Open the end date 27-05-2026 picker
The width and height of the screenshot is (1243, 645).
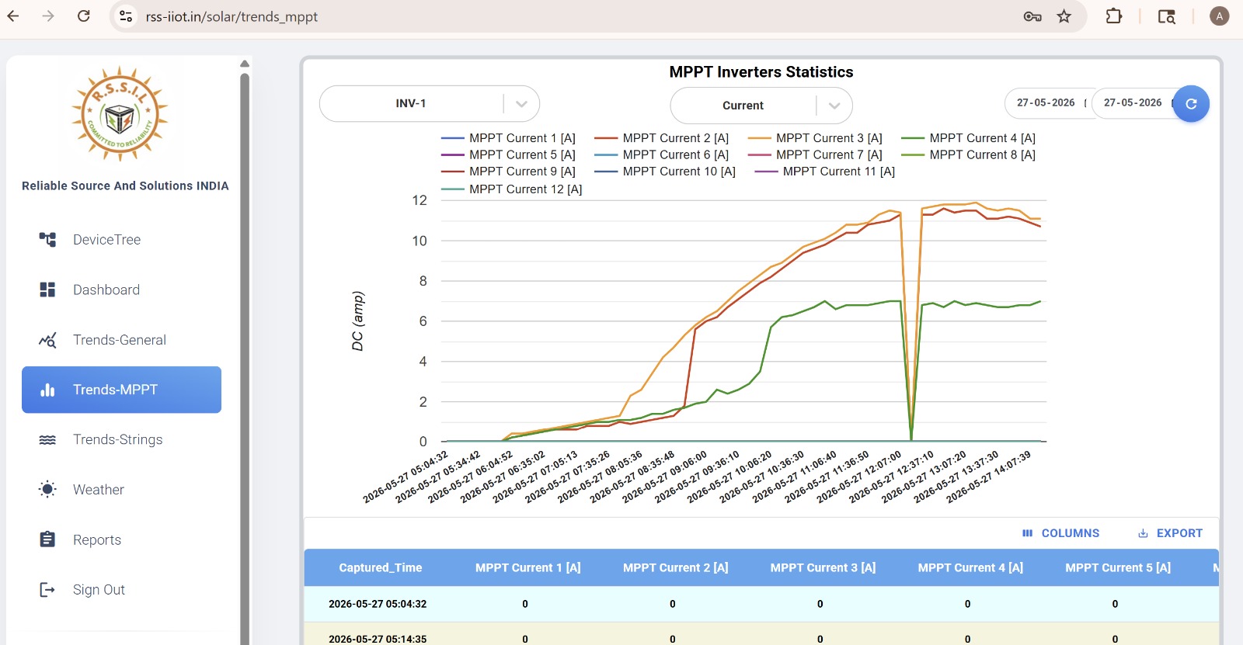tap(1134, 103)
